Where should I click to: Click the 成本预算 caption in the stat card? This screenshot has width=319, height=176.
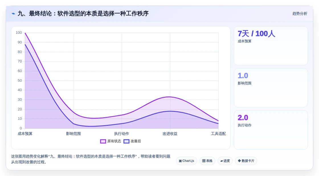(245, 41)
